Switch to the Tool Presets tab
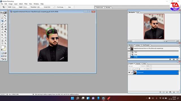Image resolution: width=181 pixels, height=101 pixels. (146, 45)
